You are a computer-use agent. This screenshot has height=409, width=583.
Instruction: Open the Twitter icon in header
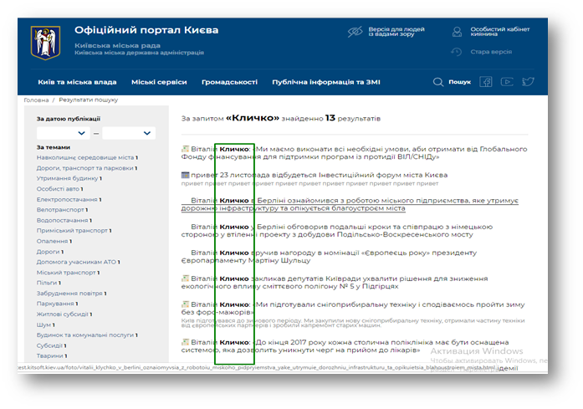(528, 82)
